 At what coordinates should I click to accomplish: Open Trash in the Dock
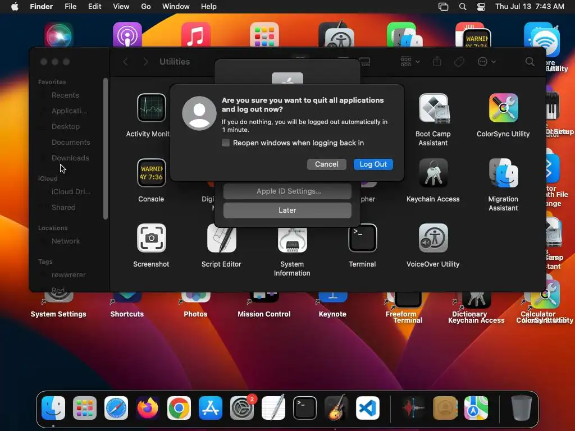point(522,408)
